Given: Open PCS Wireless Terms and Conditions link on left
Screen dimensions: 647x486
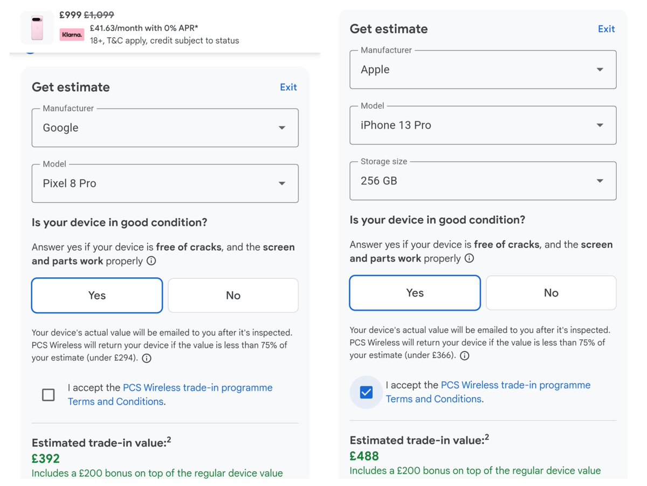Looking at the screenshot, I should pos(170,395).
